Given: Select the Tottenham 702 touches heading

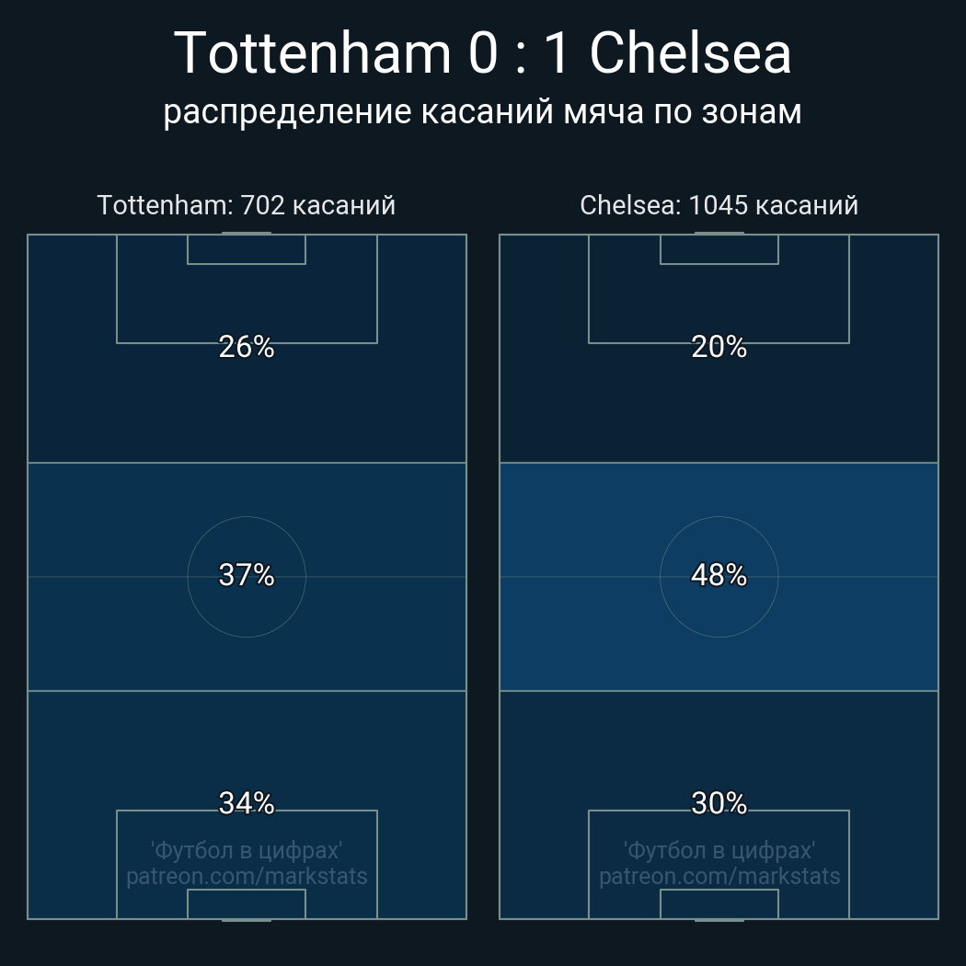Looking at the screenshot, I should (x=247, y=205).
